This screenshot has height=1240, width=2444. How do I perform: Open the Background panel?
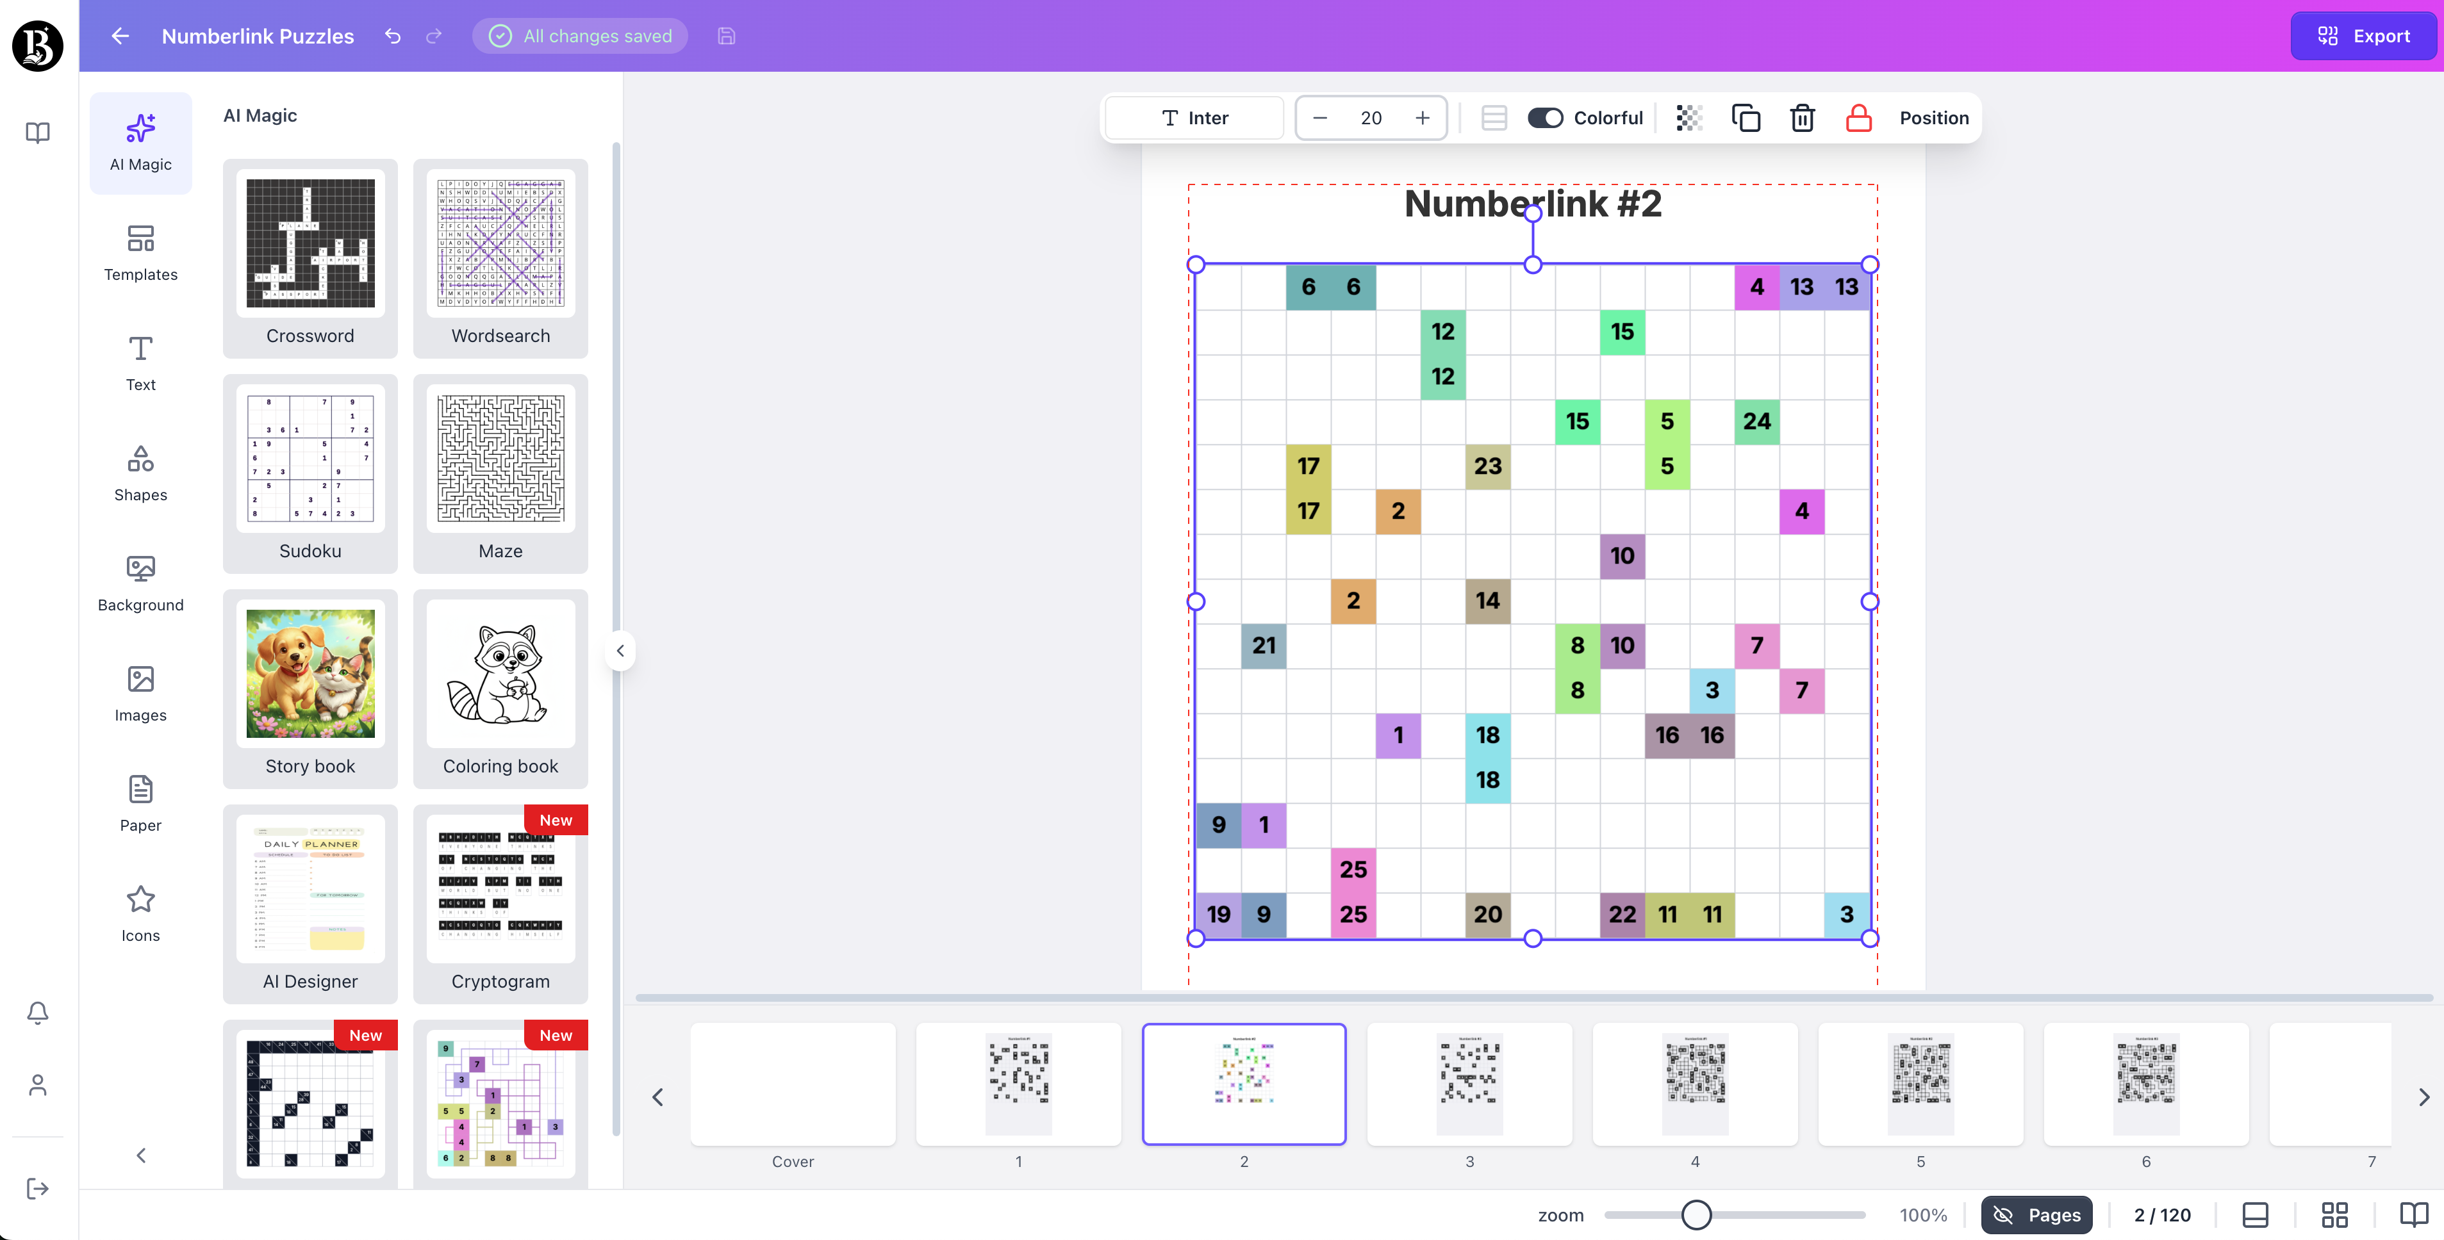coord(140,581)
